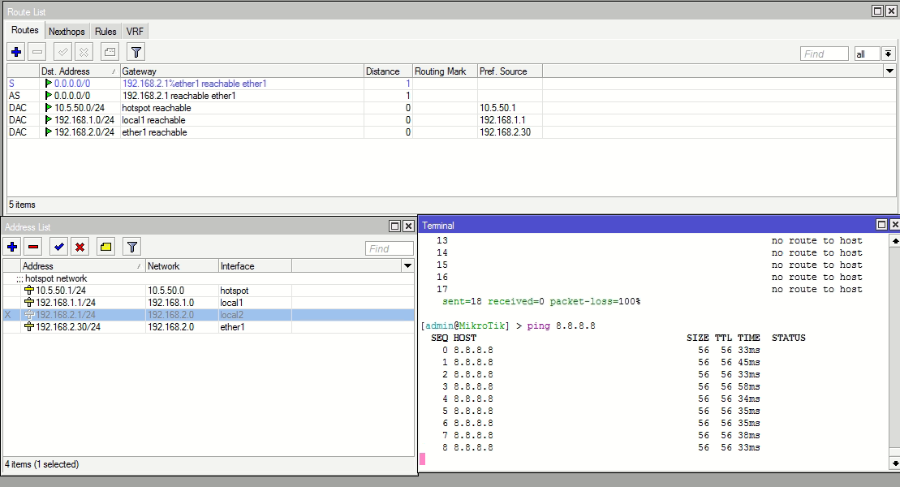This screenshot has height=487, width=900.
Task: Click the red minus remove icon in Address List
Action: (x=33, y=247)
